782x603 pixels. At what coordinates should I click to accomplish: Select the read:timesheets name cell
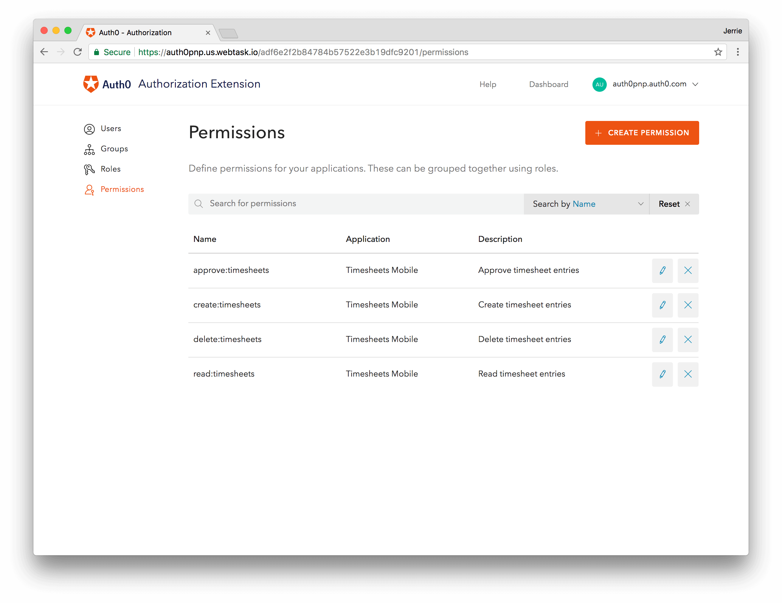point(224,374)
